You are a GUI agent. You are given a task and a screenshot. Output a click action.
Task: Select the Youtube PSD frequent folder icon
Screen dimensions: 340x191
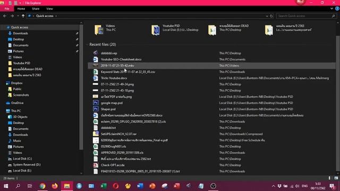[x=156, y=30]
